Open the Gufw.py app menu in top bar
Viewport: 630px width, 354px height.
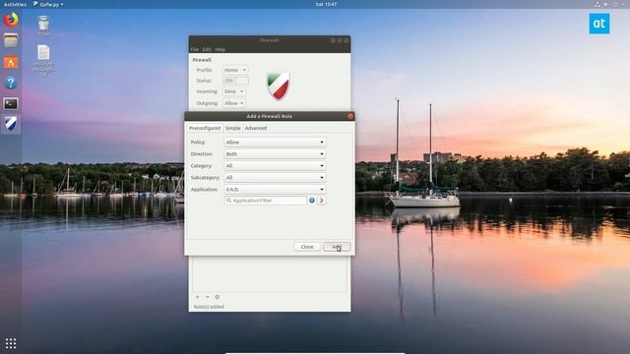point(48,4)
